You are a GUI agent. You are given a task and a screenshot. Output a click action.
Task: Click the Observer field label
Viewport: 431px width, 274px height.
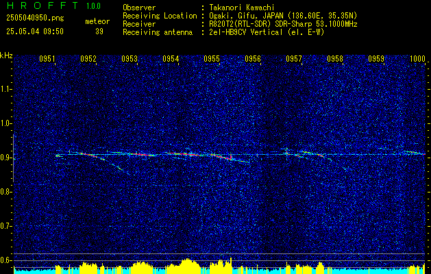tap(139, 8)
